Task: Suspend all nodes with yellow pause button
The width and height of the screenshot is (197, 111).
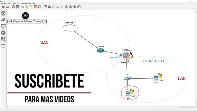Action: click(x=31, y=7)
